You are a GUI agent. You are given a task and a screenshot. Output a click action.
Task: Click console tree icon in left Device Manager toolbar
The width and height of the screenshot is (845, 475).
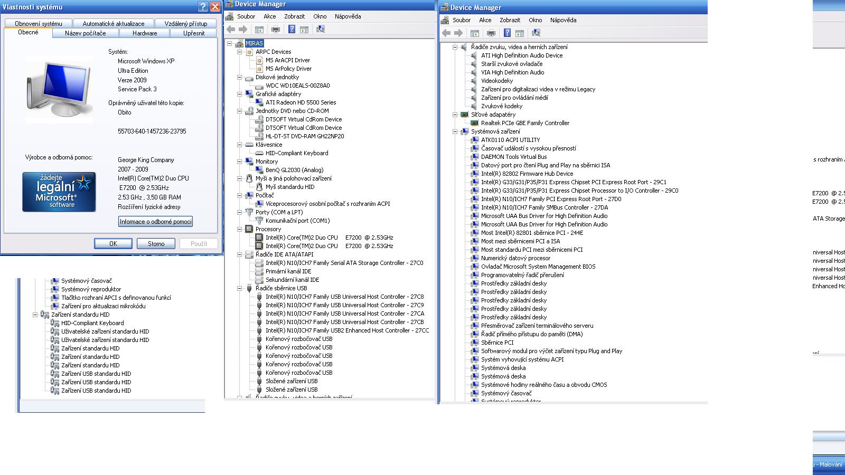(259, 30)
